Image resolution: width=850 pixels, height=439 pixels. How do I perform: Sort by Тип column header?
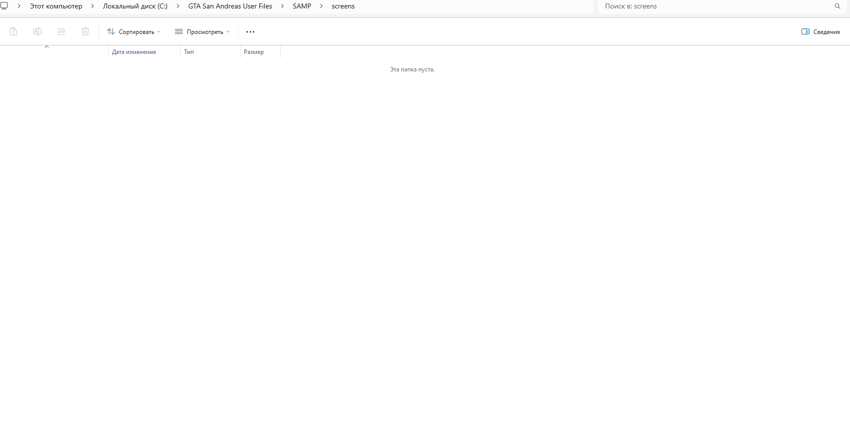click(189, 52)
